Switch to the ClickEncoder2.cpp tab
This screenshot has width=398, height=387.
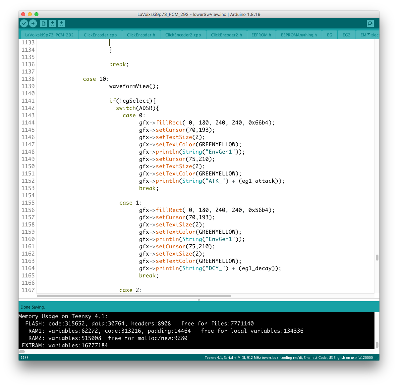tap(183, 35)
